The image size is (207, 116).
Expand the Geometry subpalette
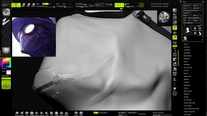tap(187, 47)
